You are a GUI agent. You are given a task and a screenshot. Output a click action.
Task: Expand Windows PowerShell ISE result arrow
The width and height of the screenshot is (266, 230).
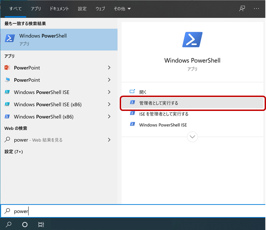pyautogui.click(x=109, y=92)
